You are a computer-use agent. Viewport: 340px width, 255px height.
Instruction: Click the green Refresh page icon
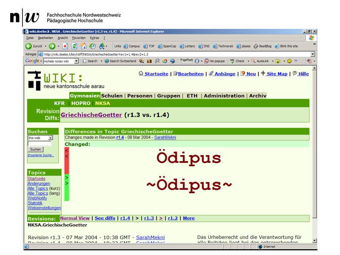tap(74, 46)
